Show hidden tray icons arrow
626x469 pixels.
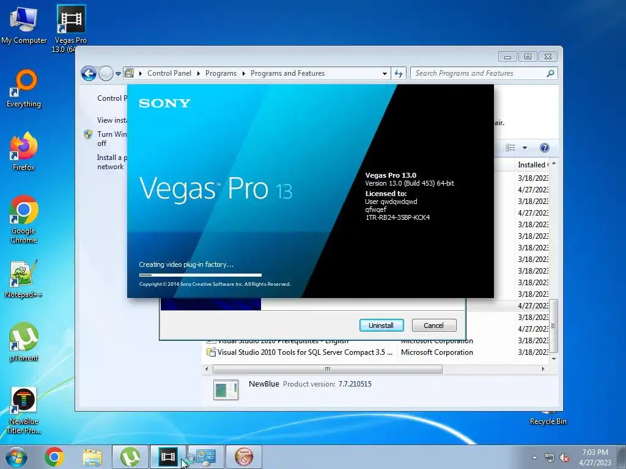pyautogui.click(x=534, y=457)
